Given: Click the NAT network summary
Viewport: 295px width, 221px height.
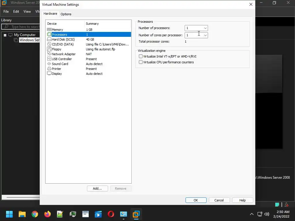Looking at the screenshot, I should [89, 54].
